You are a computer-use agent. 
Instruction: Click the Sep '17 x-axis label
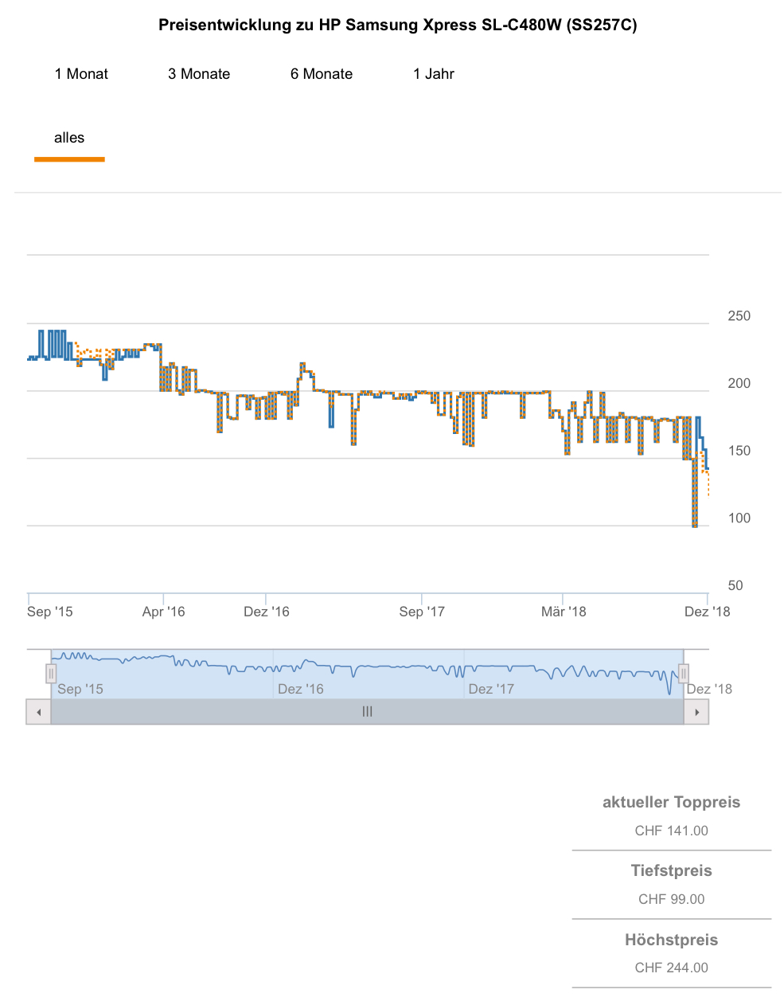tap(422, 612)
